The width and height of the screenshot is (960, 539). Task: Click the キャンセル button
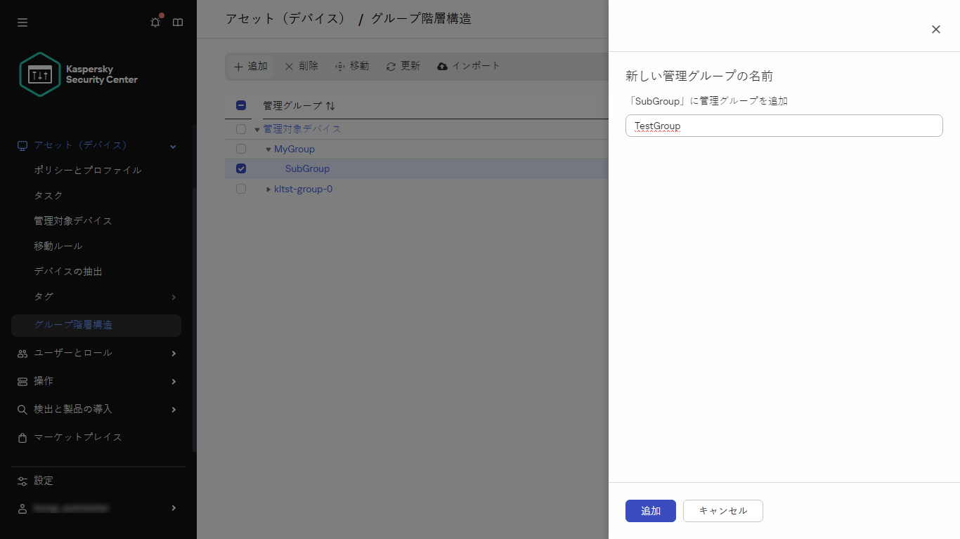[722, 511]
